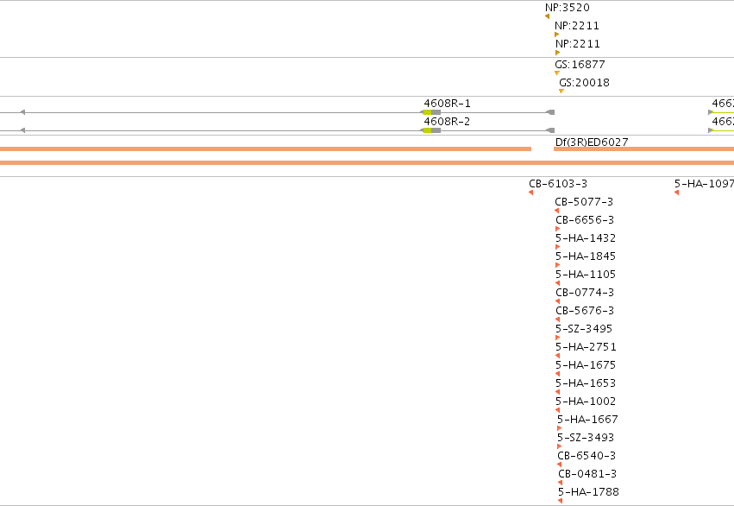734x506 pixels.
Task: Select the GS:16877 feature label
Action: click(580, 64)
